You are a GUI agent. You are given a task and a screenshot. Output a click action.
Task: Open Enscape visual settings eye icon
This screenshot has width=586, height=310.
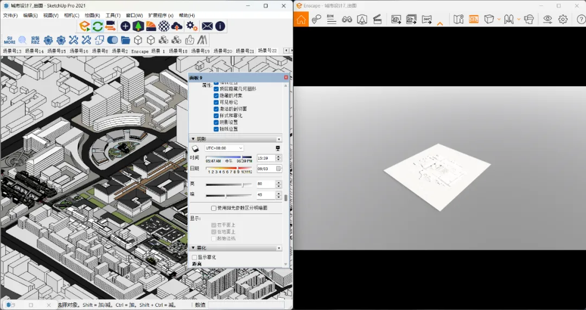point(547,20)
